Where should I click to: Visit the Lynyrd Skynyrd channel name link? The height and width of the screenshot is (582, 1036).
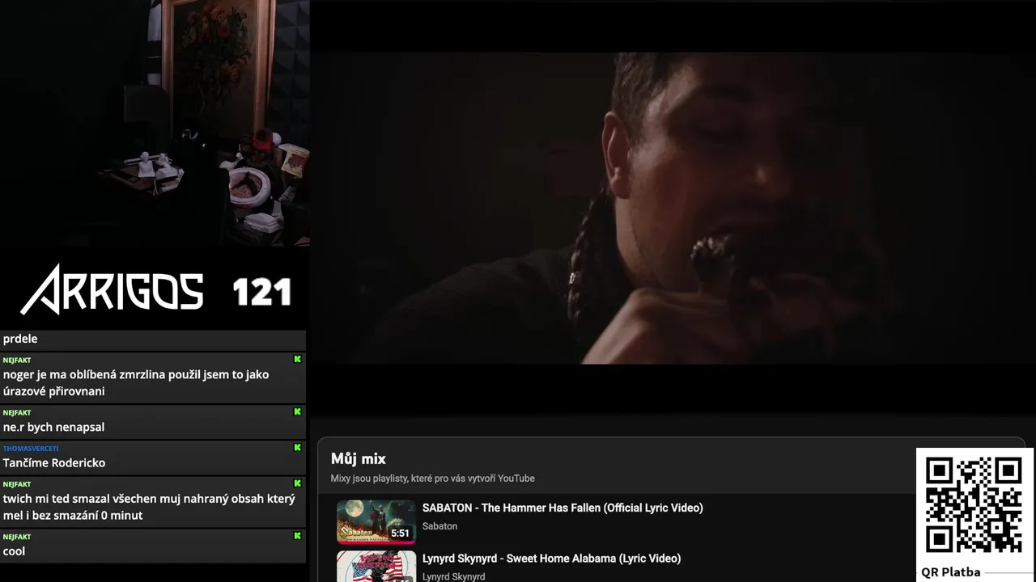click(453, 576)
